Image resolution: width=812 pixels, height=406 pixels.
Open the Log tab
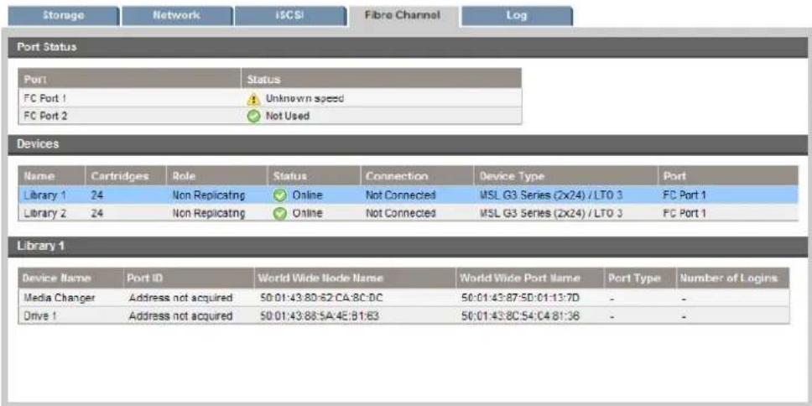click(x=517, y=16)
